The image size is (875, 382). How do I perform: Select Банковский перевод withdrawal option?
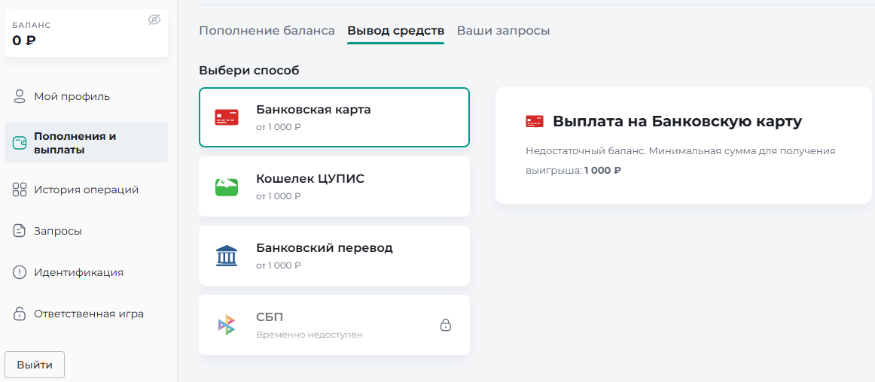pos(334,256)
